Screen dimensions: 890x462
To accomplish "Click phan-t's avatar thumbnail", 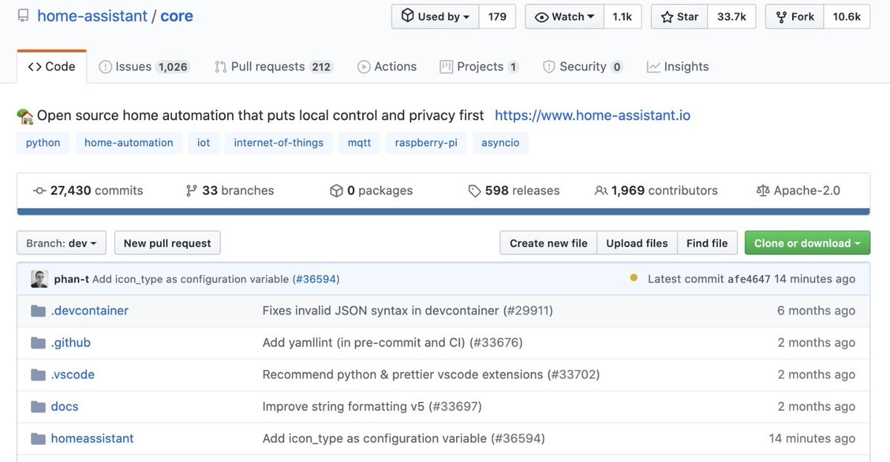I will pos(39,279).
